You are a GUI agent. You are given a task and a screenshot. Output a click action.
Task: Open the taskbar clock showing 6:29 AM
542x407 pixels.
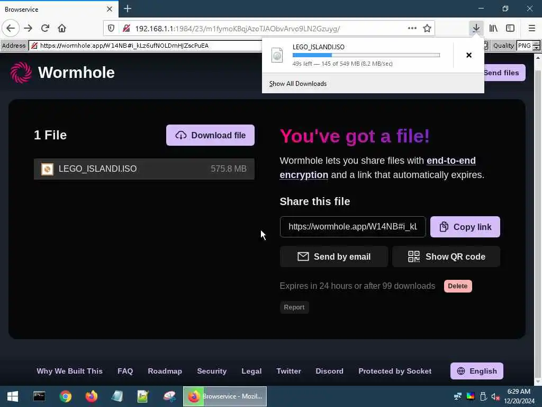tap(519, 396)
